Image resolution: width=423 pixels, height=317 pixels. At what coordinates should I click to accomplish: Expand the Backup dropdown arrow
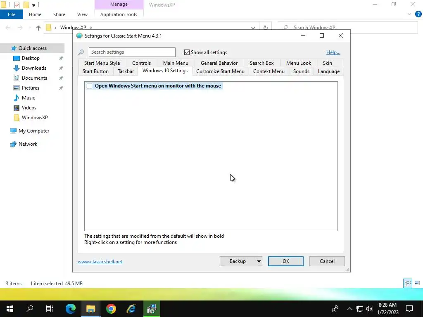pyautogui.click(x=259, y=261)
